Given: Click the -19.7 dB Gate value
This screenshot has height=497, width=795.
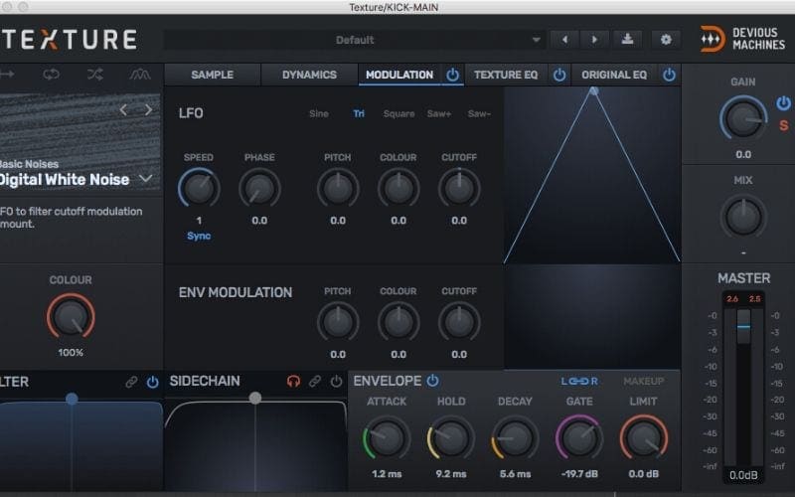Looking at the screenshot, I should pos(579,474).
